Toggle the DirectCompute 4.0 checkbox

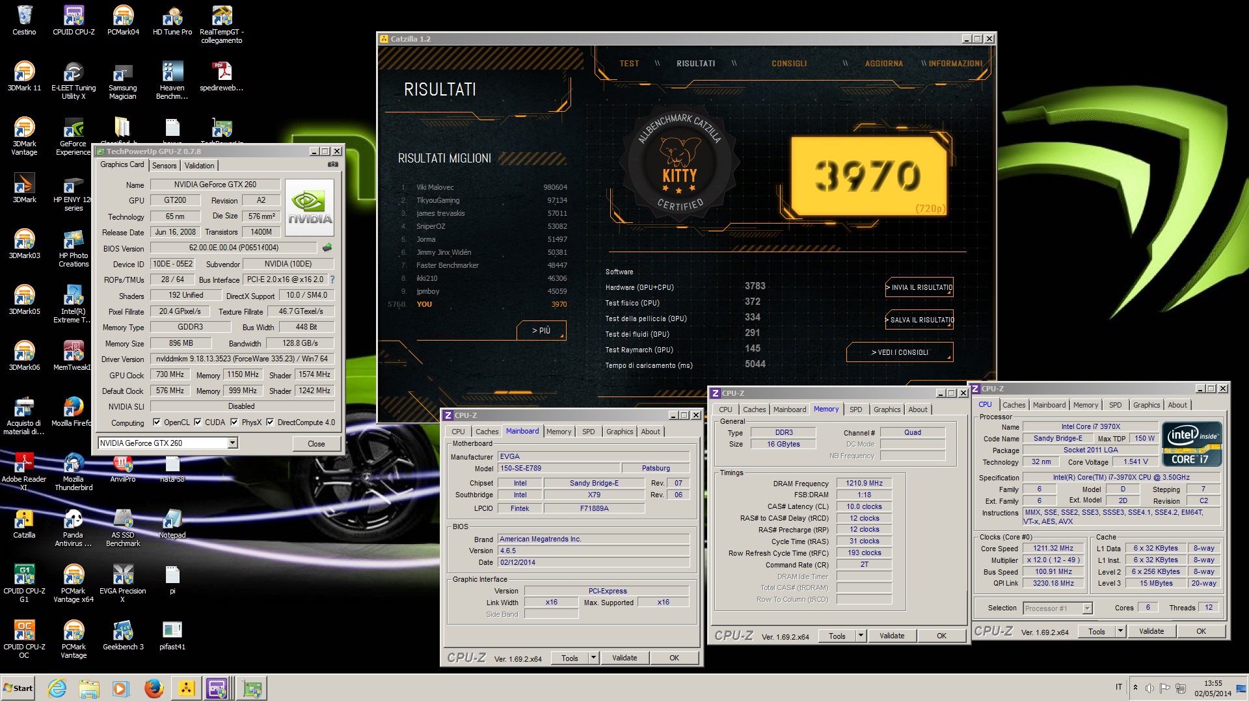click(x=270, y=422)
